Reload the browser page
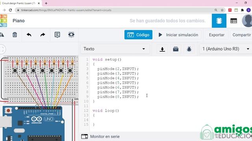This screenshot has height=141, width=252. click(11, 10)
